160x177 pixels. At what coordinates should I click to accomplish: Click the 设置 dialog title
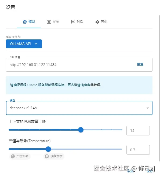tap(10, 7)
